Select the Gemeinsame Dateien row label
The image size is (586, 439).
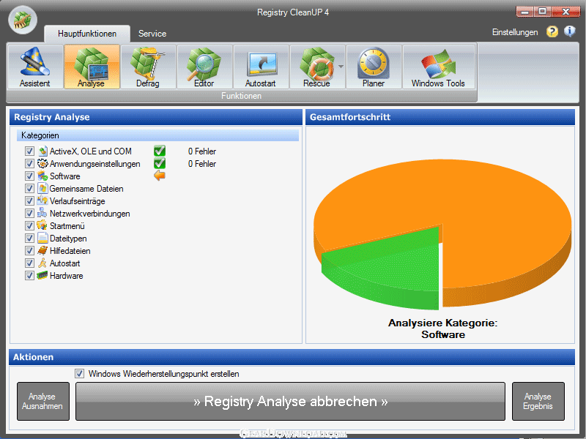click(86, 189)
